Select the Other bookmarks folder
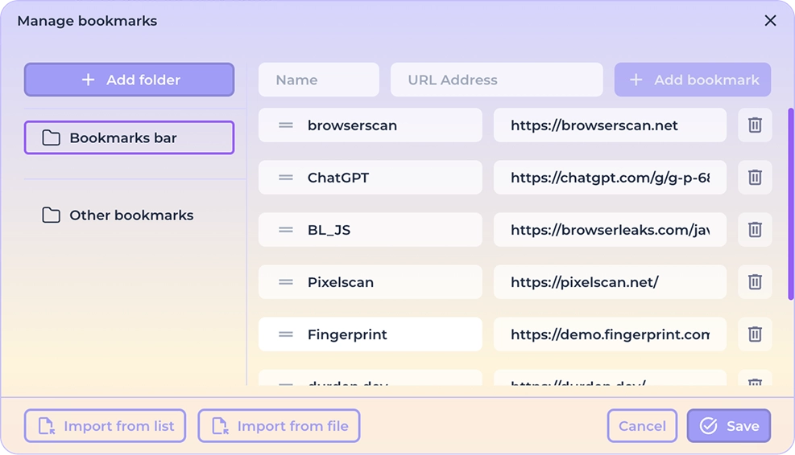 click(130, 215)
